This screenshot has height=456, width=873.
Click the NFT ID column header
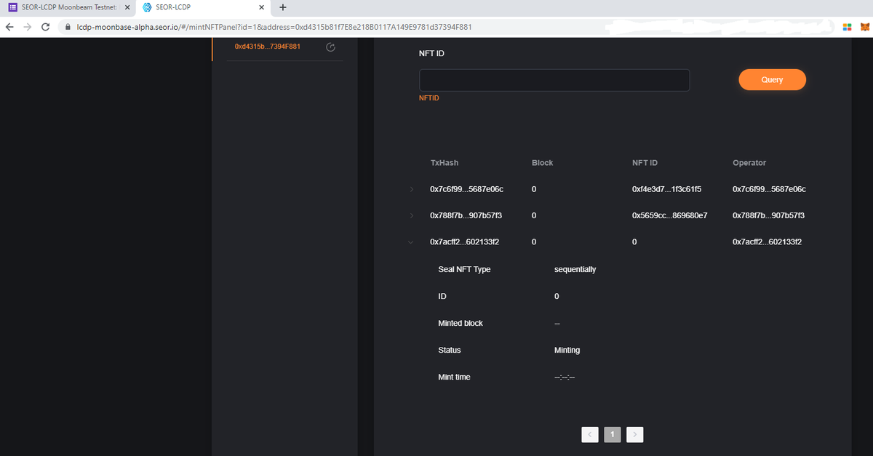coord(645,163)
